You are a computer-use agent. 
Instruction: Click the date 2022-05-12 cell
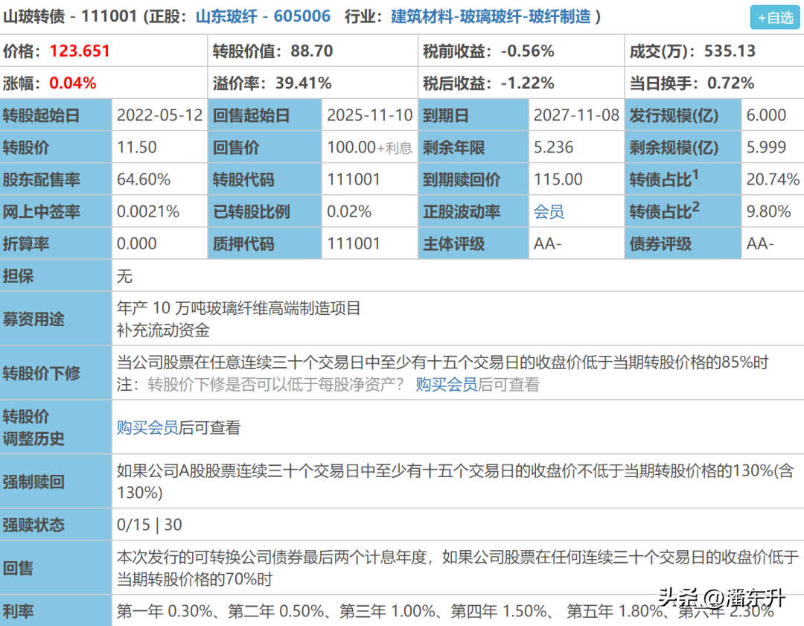tap(160, 115)
